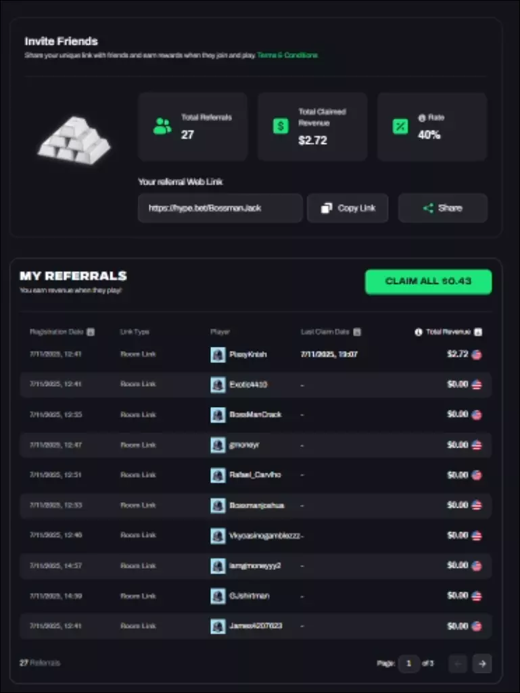Select the James4207623 player name
Viewport: 520px width, 693px height.
click(x=256, y=626)
